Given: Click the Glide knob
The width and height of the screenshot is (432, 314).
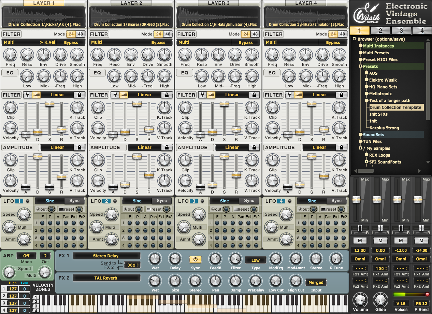Looking at the screenshot, I should pos(380,299).
